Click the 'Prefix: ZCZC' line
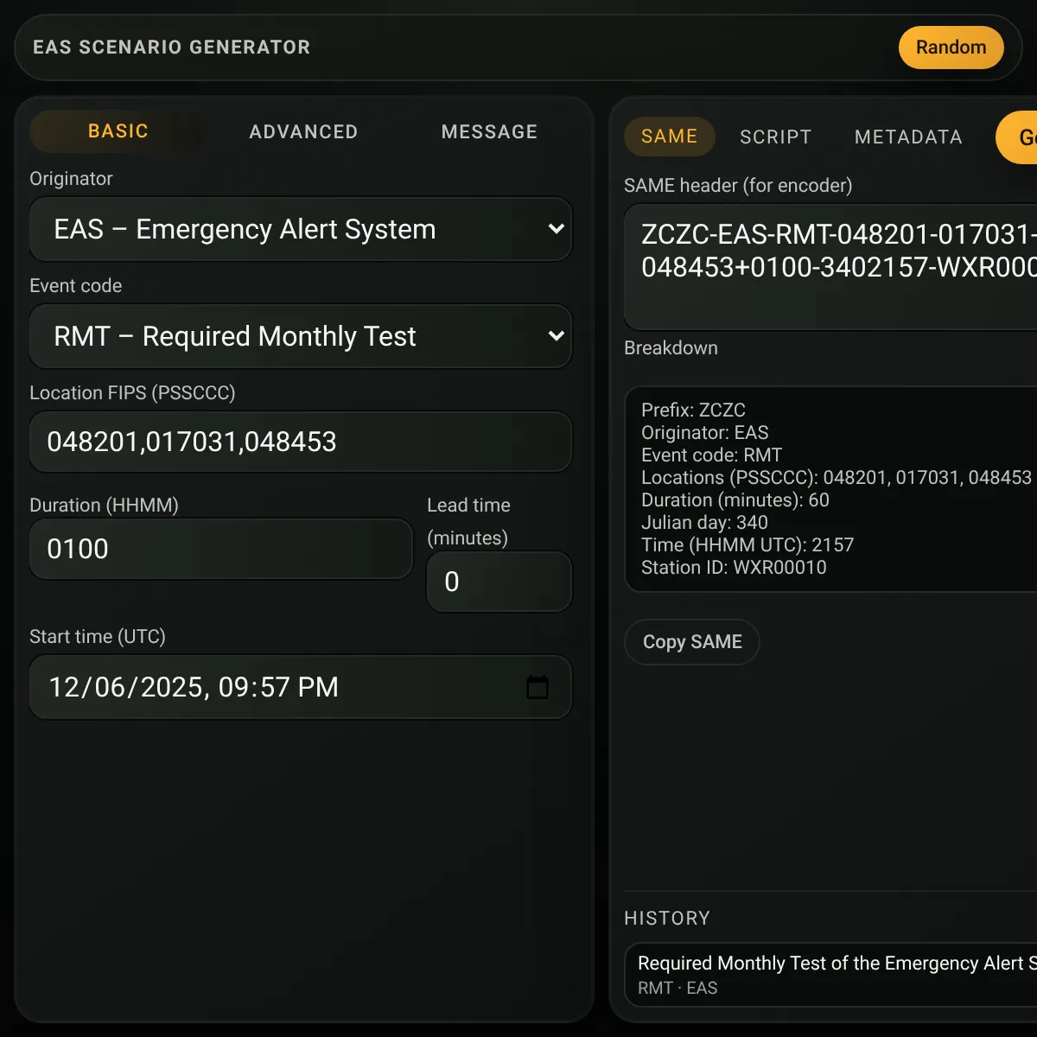Image resolution: width=1037 pixels, height=1037 pixels. coord(693,410)
